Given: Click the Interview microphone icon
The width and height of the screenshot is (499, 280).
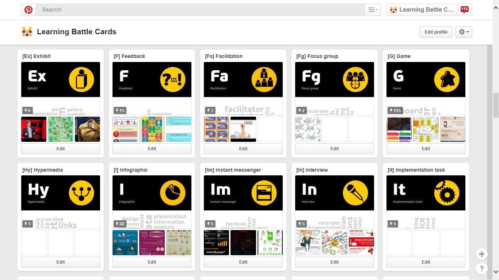Looking at the screenshot, I should click(355, 193).
